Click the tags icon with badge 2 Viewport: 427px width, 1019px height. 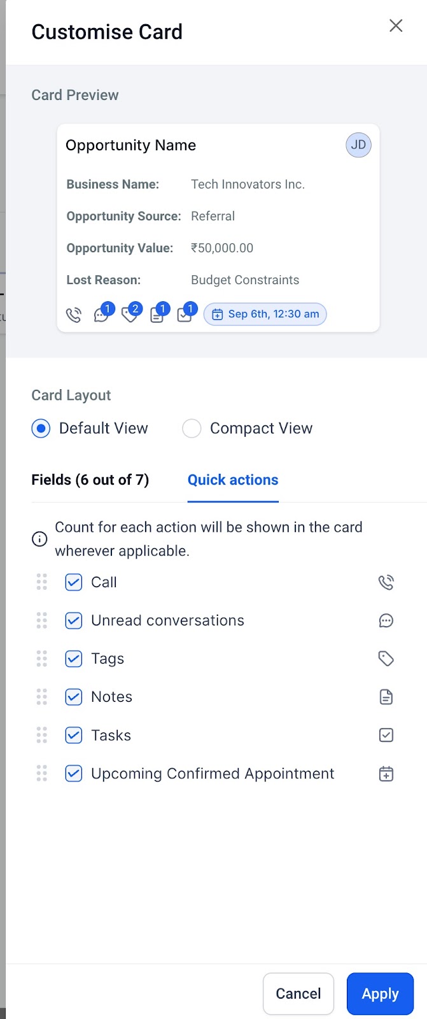click(129, 315)
